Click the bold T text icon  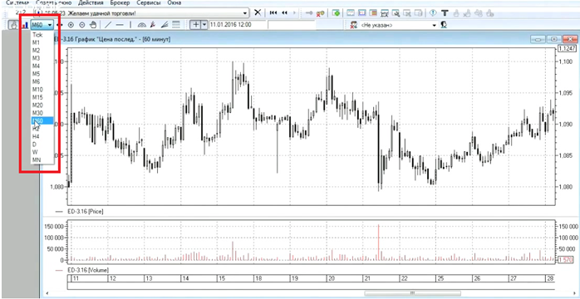(x=445, y=13)
